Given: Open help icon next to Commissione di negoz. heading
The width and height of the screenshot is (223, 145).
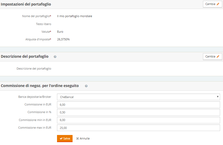Looking at the screenshot, I should pos(86,86).
